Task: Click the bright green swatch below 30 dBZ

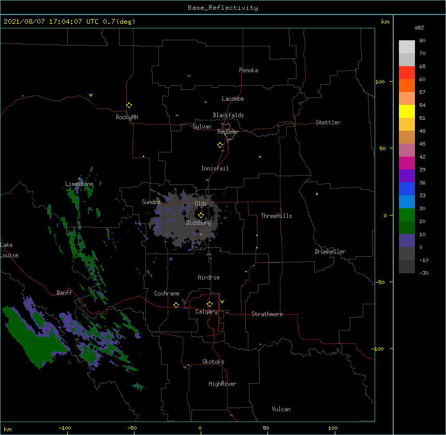Action: [407, 215]
